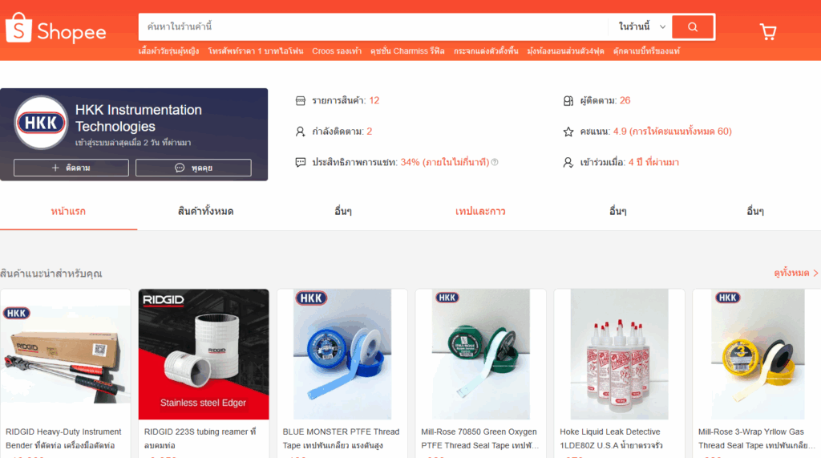The image size is (821, 458).
Task: Click the HKK shop avatar logo
Action: 41,123
